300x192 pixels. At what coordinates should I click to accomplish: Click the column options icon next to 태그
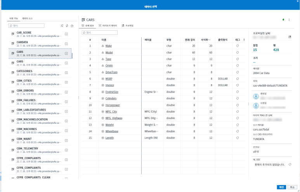pos(244,40)
